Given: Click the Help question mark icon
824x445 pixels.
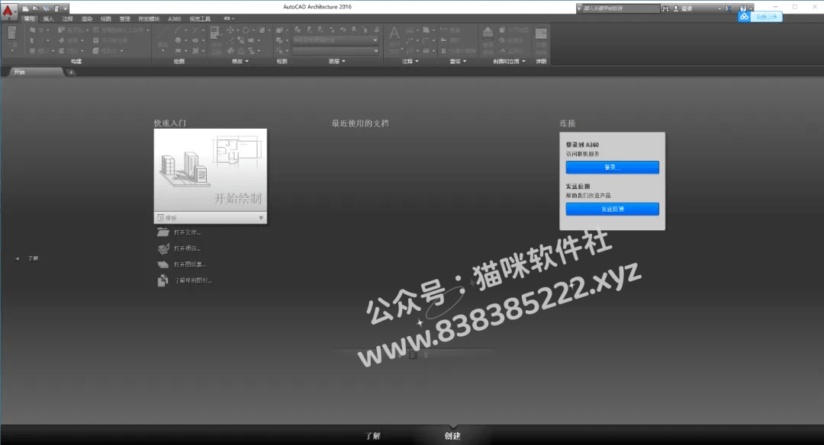Looking at the screenshot, I should [742, 8].
